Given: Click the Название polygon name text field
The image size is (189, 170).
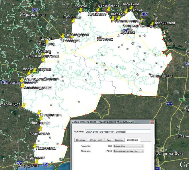Looking at the screenshot, I should tap(118, 132).
